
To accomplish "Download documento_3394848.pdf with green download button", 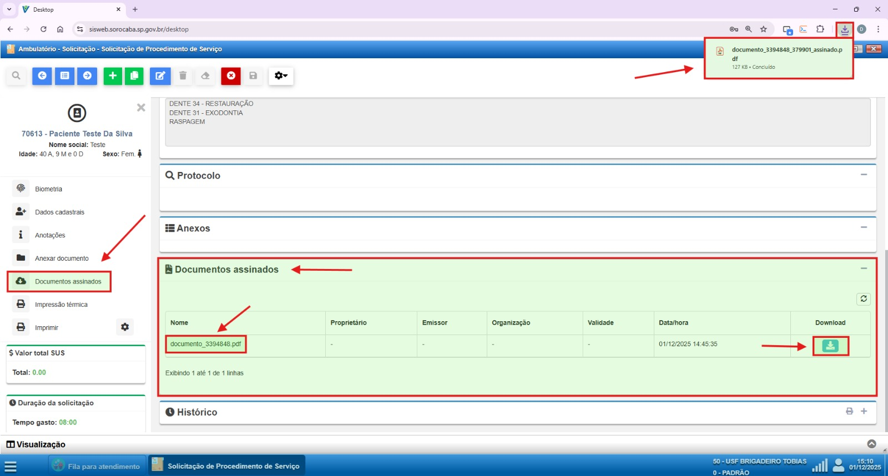I will tap(830, 346).
